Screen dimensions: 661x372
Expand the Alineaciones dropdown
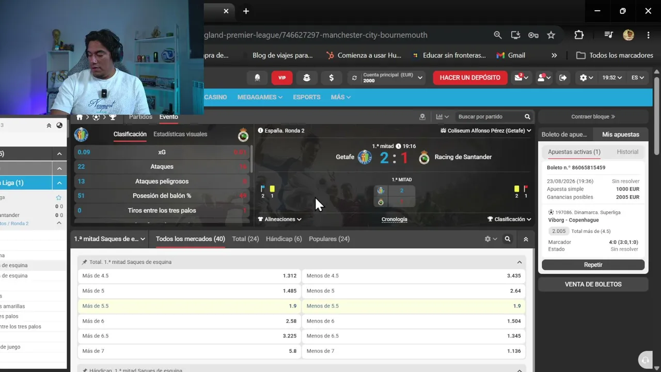point(279,219)
